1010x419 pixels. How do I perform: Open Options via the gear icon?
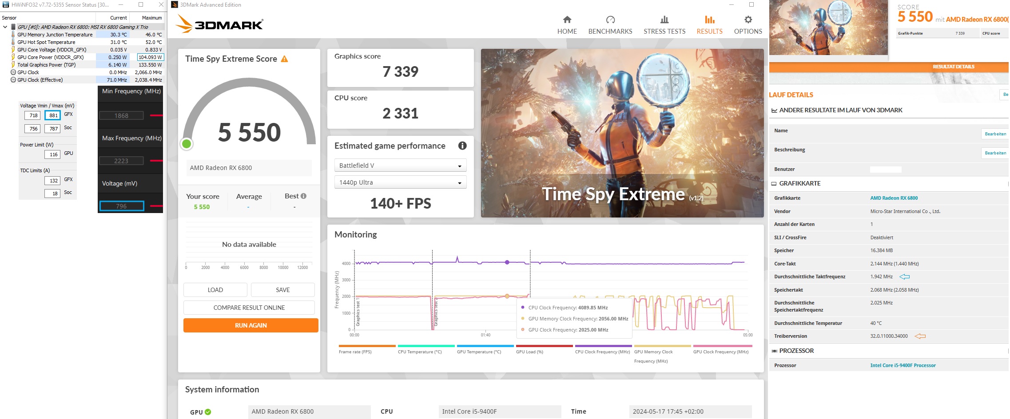click(x=748, y=20)
